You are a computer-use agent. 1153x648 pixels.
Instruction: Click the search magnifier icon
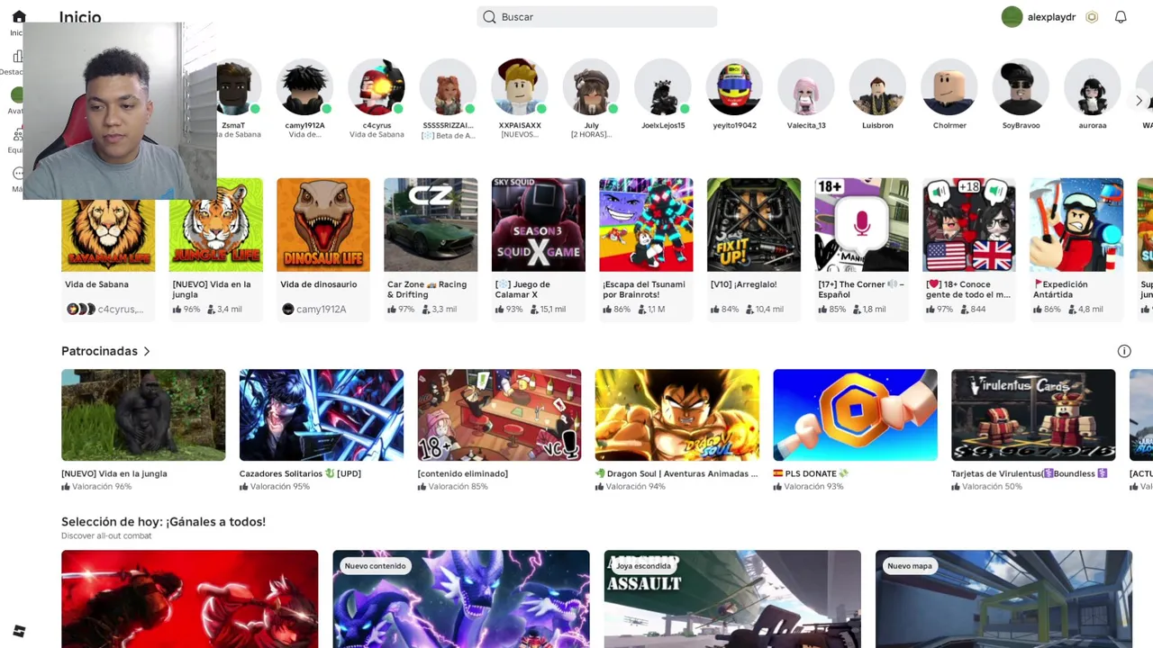(489, 17)
